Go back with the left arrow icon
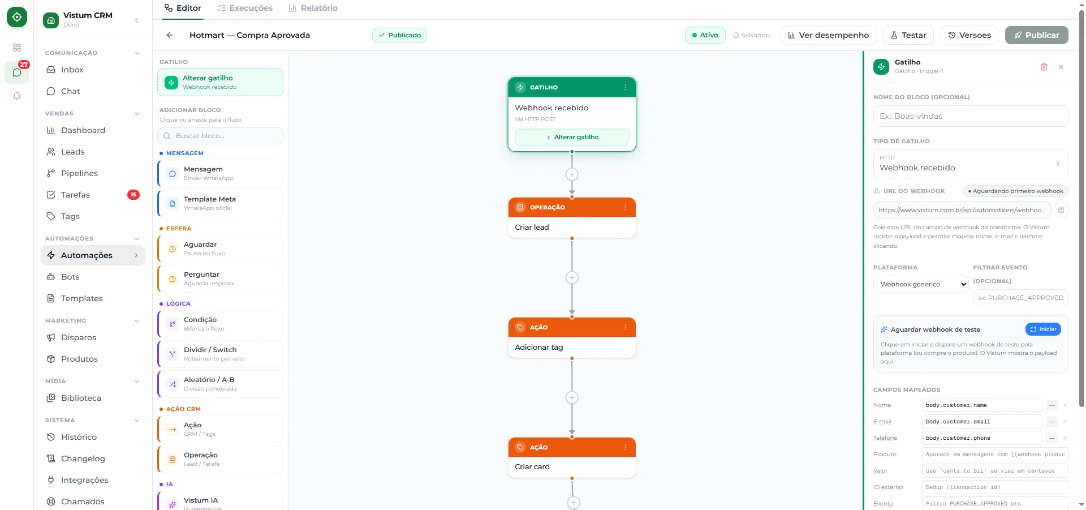This screenshot has height=510, width=1086. pos(170,35)
